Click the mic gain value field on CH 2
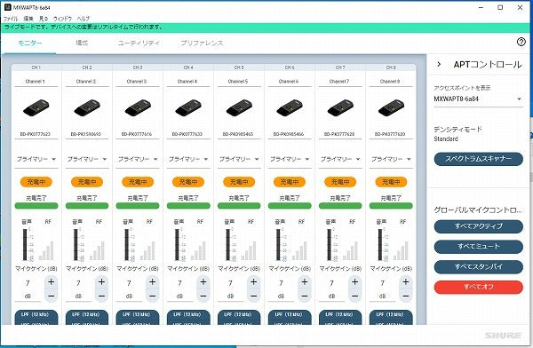Viewport: 533px width, 348px height. (78, 282)
